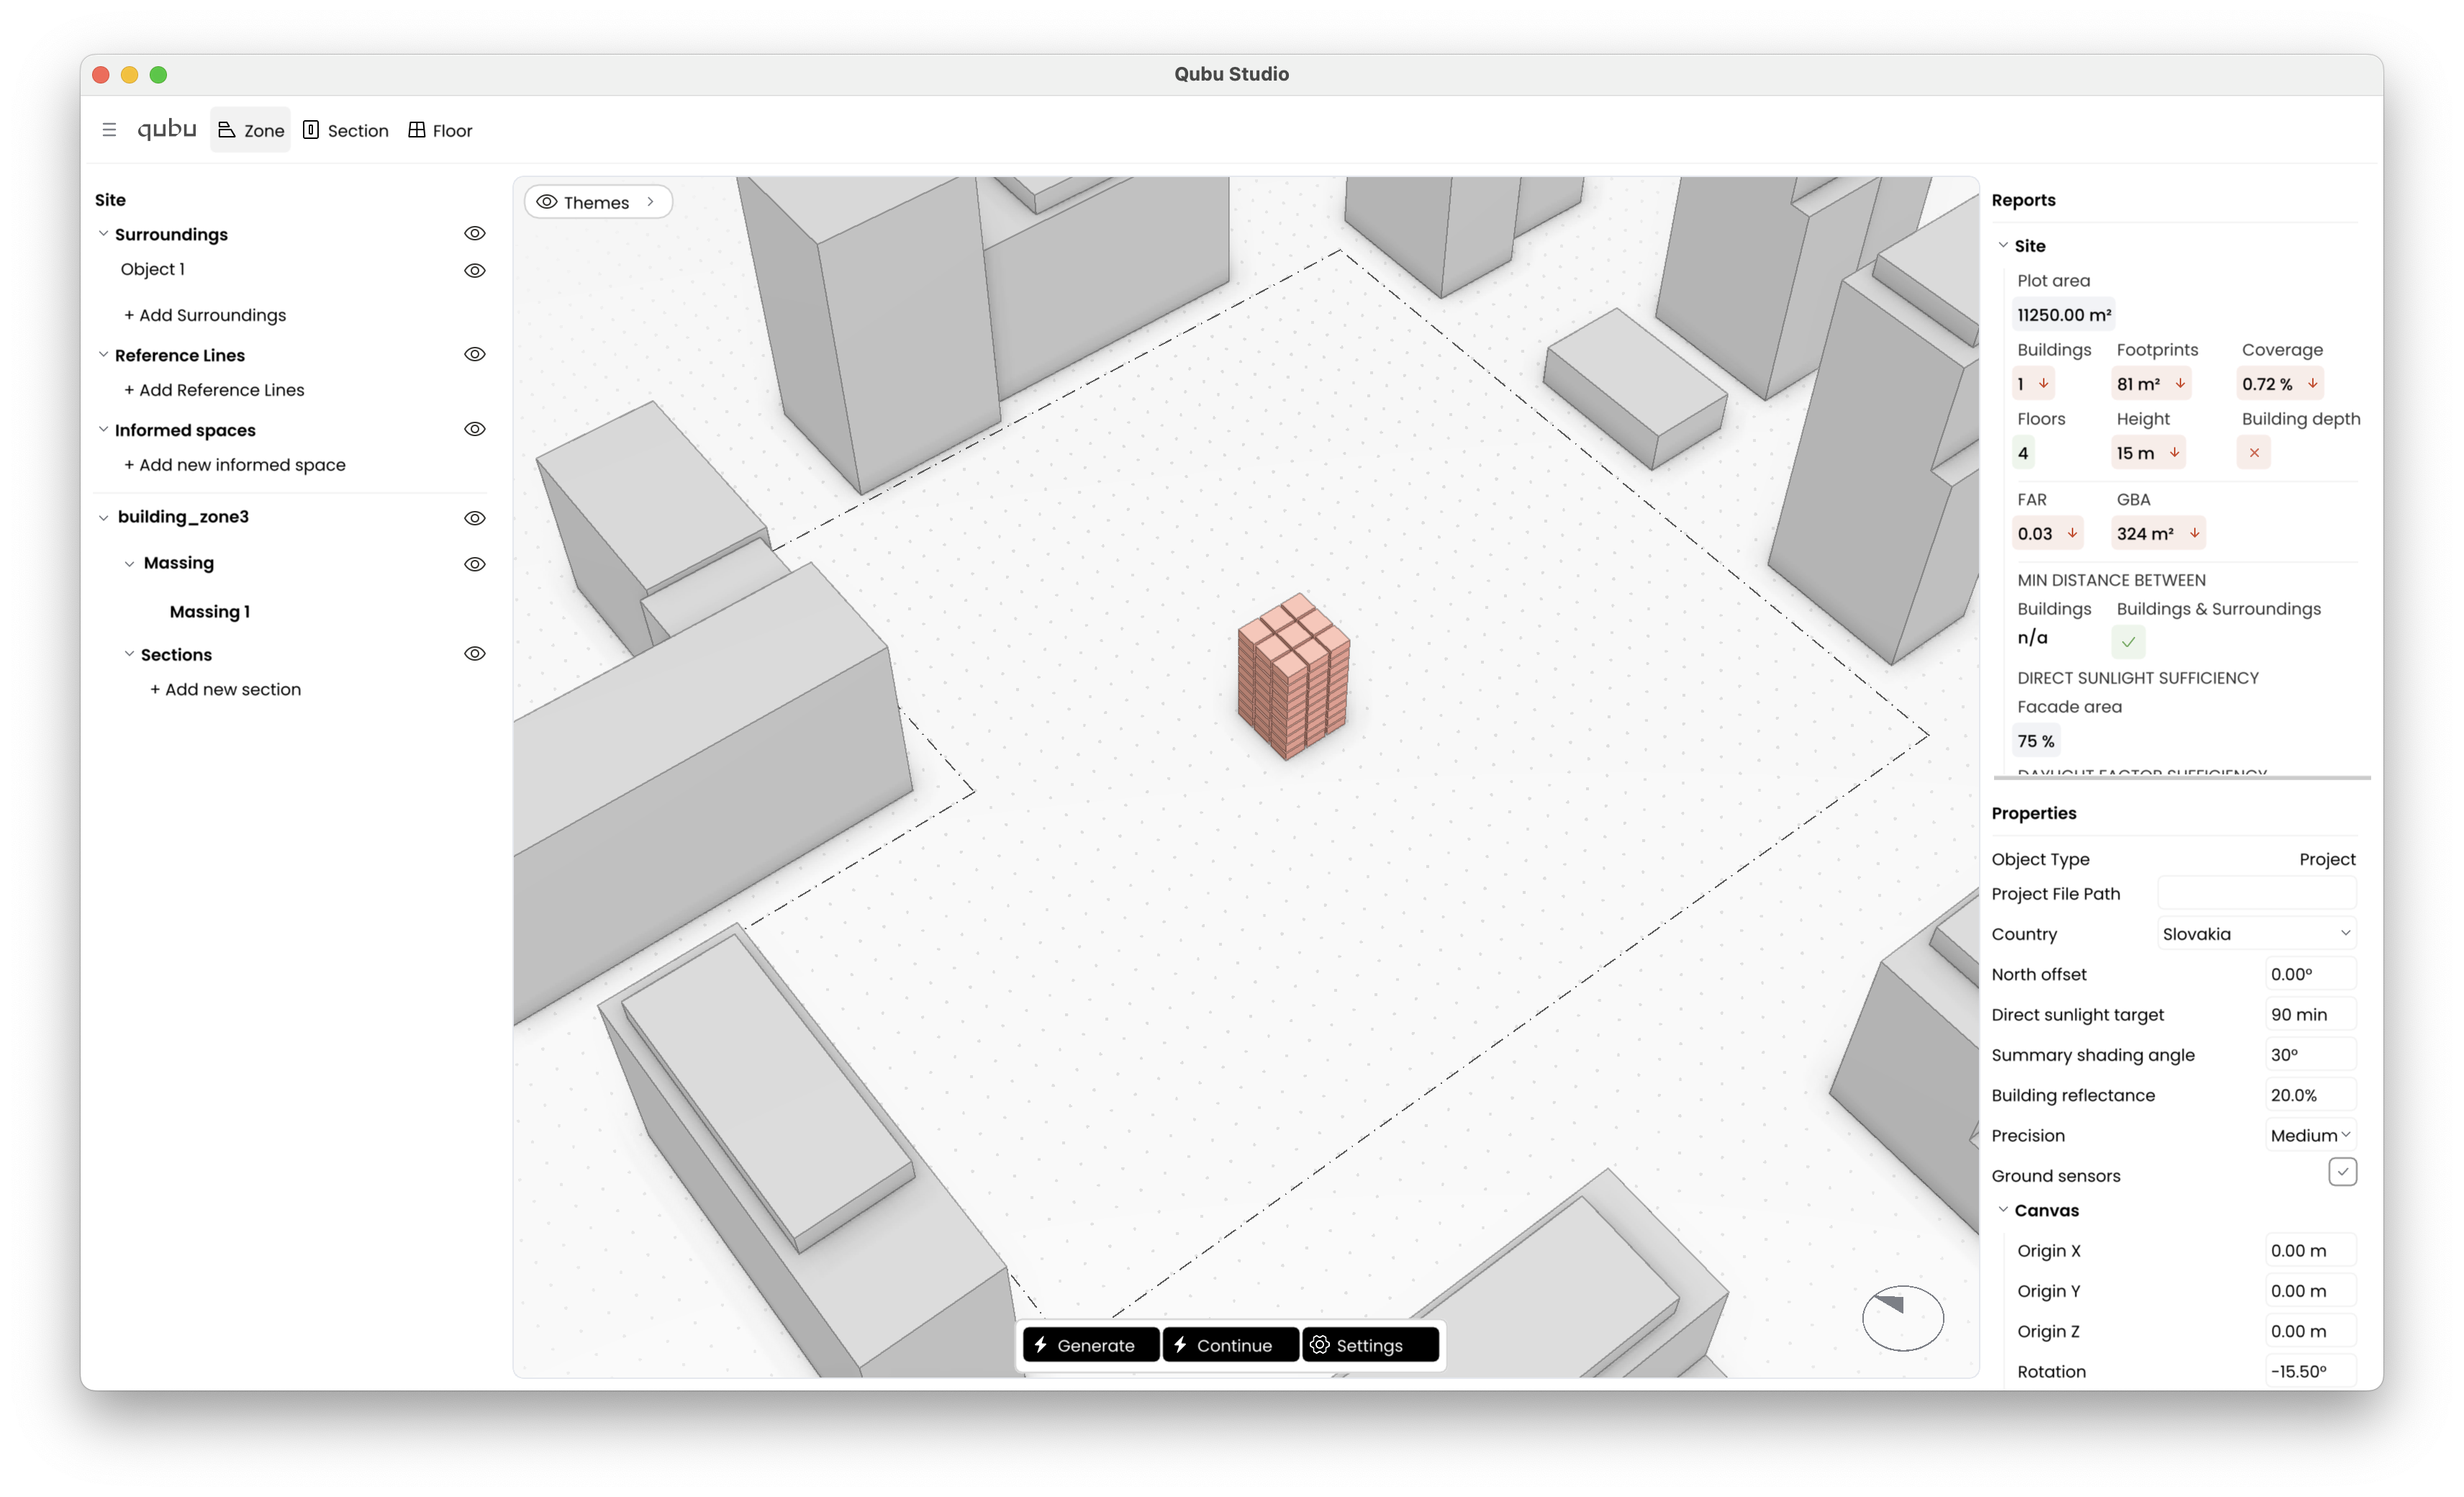The image size is (2464, 1497).
Task: Toggle Surroundings visibility eye
Action: [x=475, y=233]
